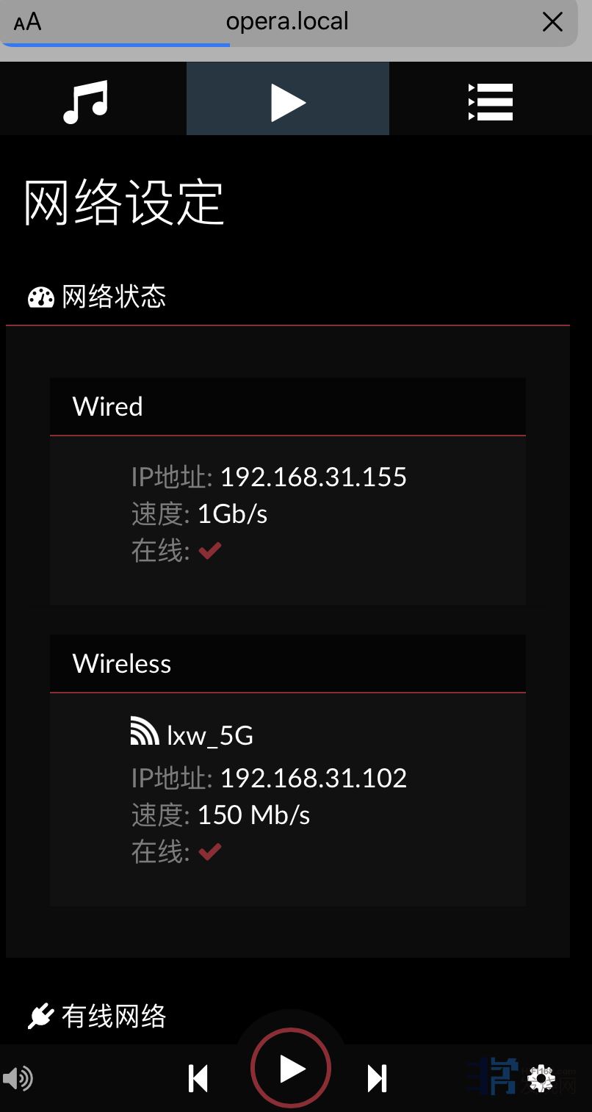Switch to the playback tab
Viewport: 592px width, 1112px height.
[x=287, y=101]
